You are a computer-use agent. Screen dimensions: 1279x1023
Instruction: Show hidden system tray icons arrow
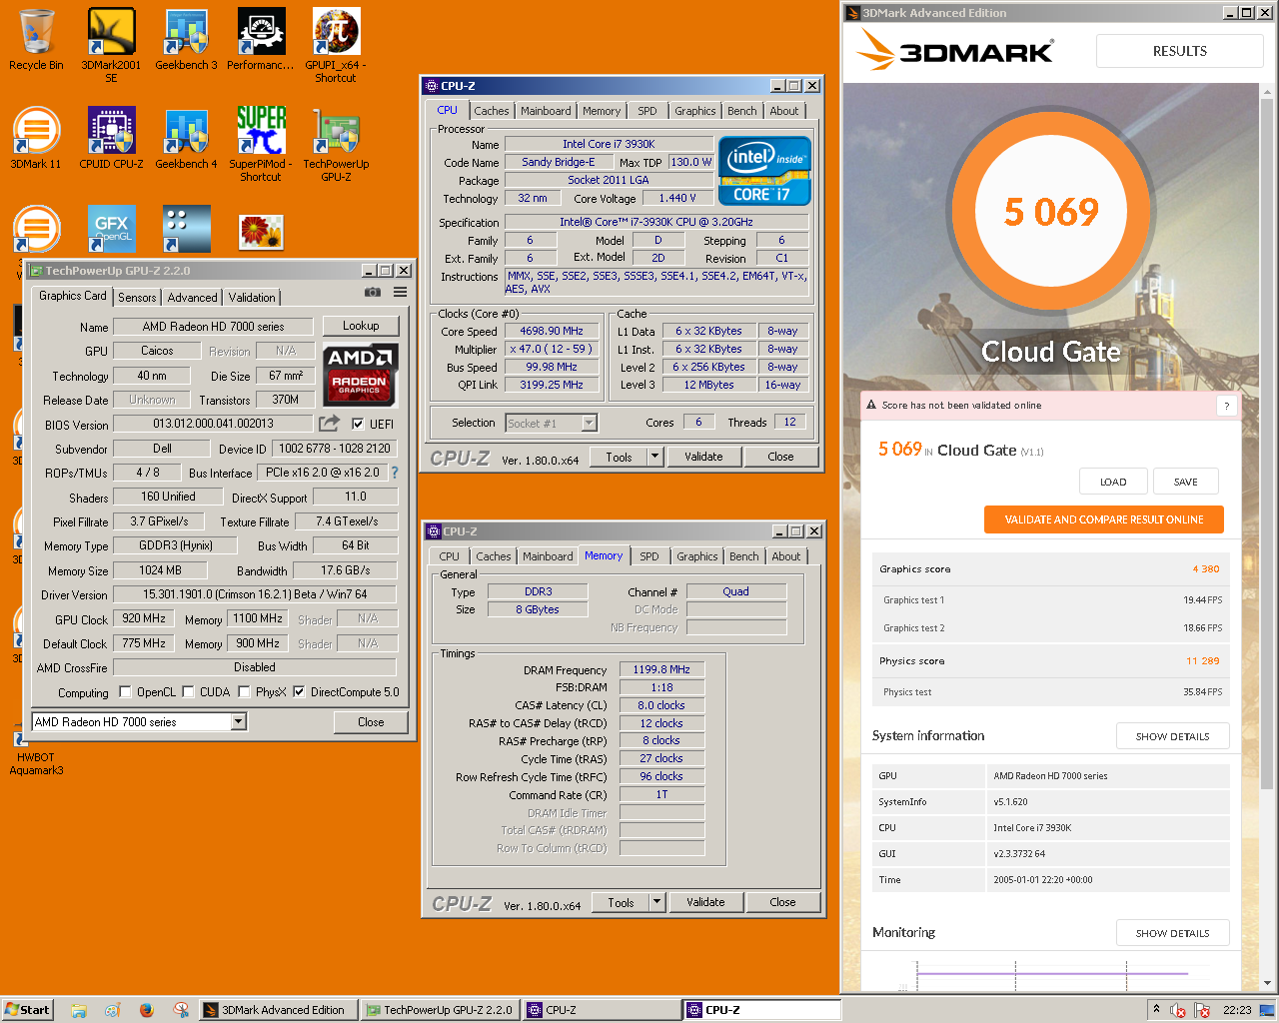[x=1156, y=1009]
